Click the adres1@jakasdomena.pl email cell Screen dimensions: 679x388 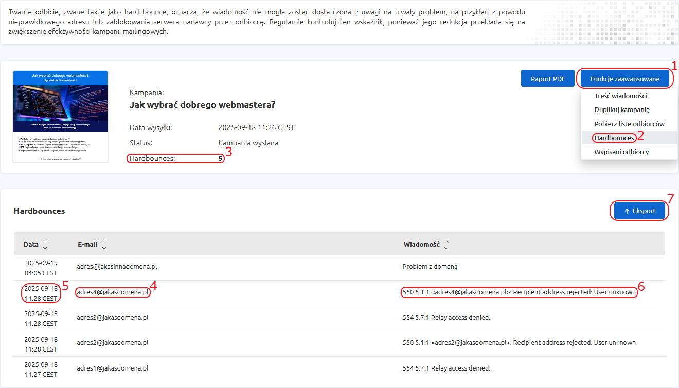coord(113,368)
